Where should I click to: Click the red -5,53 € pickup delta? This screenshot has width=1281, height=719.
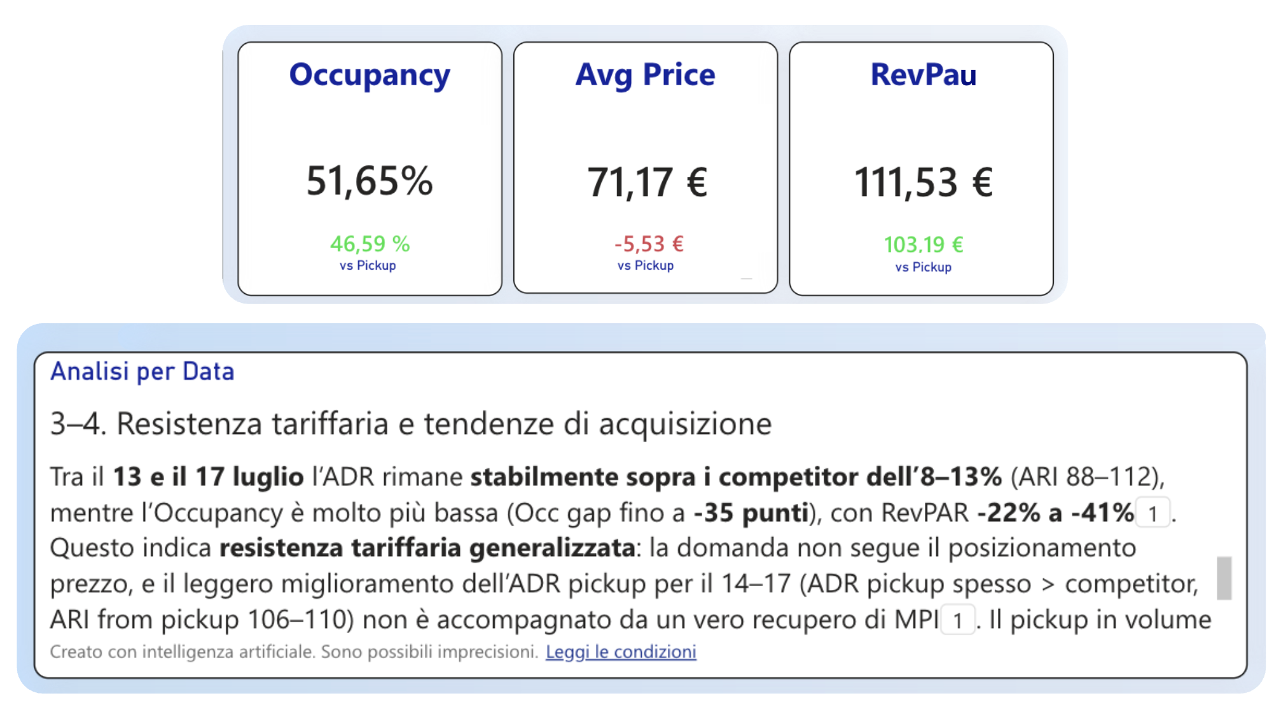pyautogui.click(x=649, y=244)
